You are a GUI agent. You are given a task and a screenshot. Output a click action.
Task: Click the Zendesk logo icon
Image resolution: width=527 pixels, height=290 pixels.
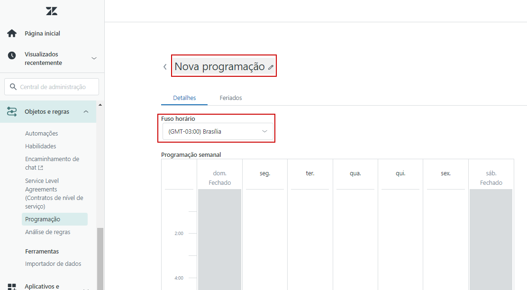coord(52,11)
